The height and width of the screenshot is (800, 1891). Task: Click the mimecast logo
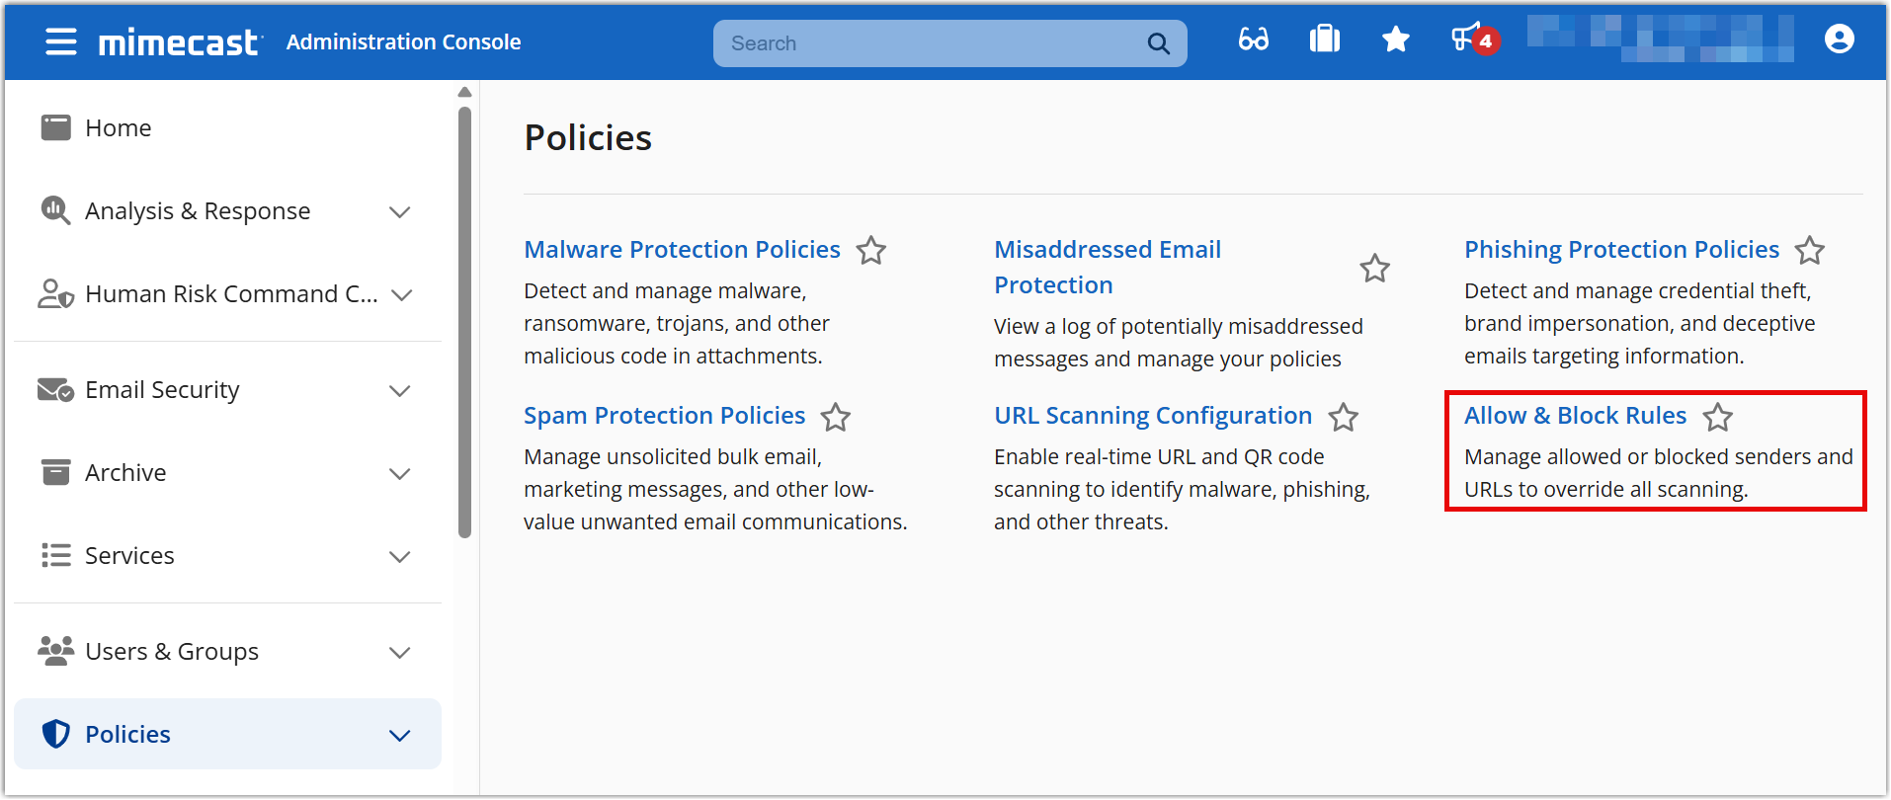pos(180,42)
